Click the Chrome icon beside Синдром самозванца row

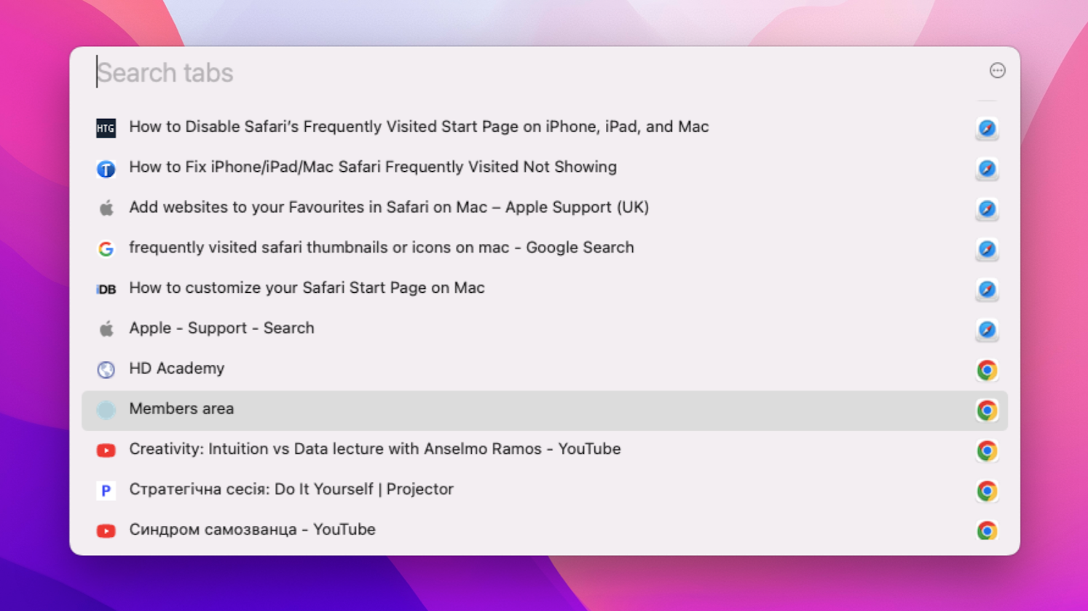click(x=987, y=531)
